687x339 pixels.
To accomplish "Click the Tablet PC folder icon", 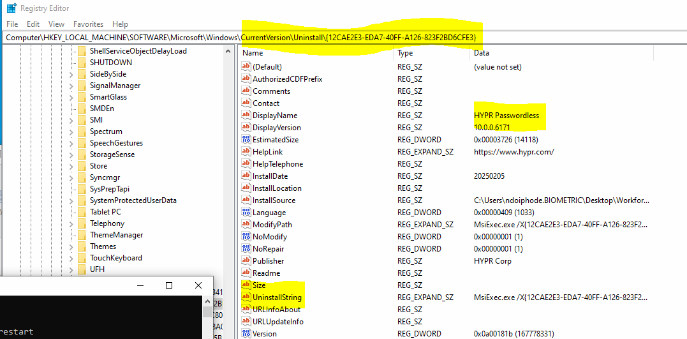I will [82, 212].
